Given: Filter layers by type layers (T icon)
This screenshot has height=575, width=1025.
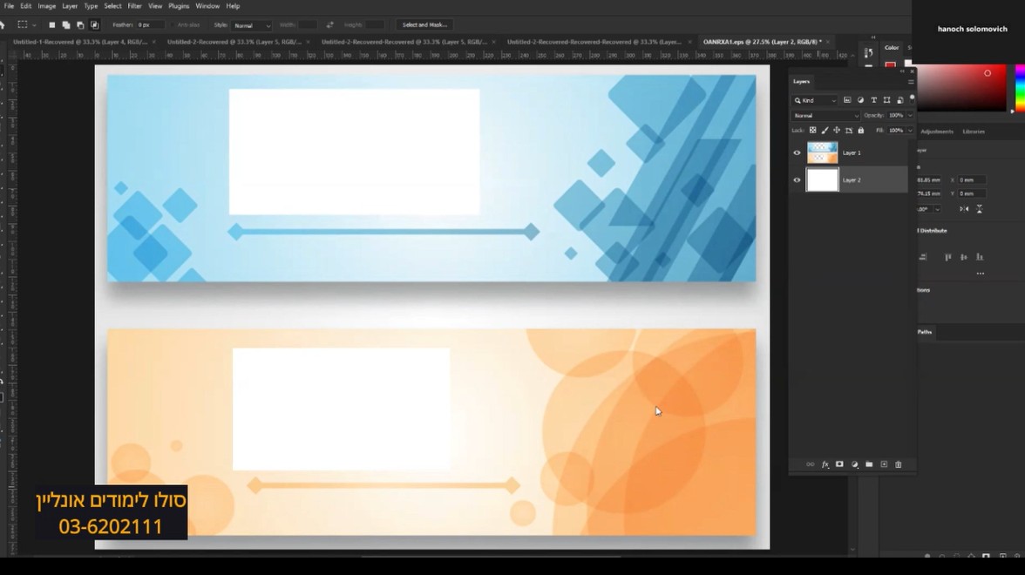Looking at the screenshot, I should tap(874, 100).
